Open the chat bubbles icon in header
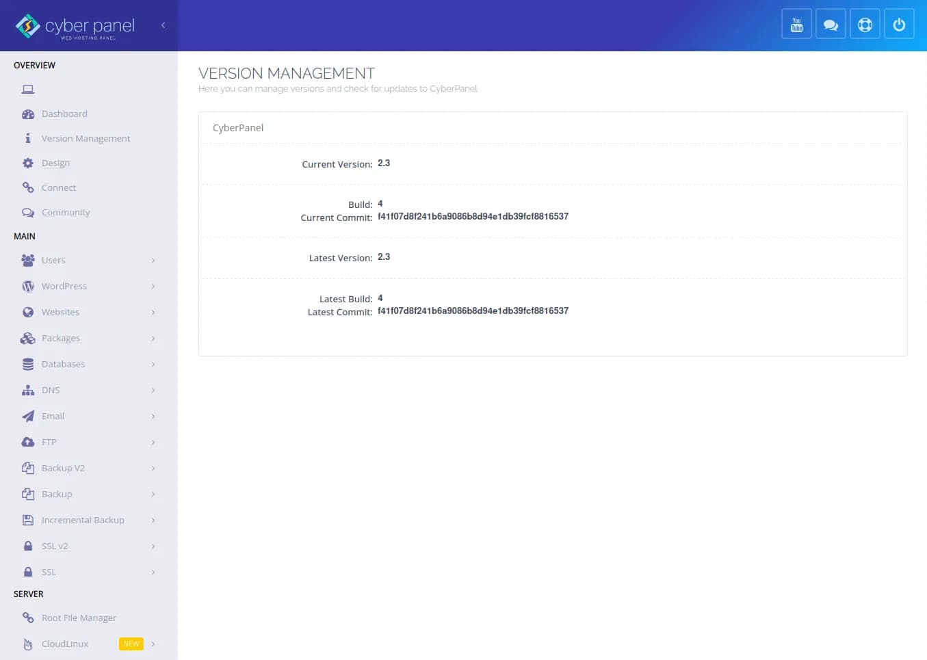The height and width of the screenshot is (660, 927). 831,25
